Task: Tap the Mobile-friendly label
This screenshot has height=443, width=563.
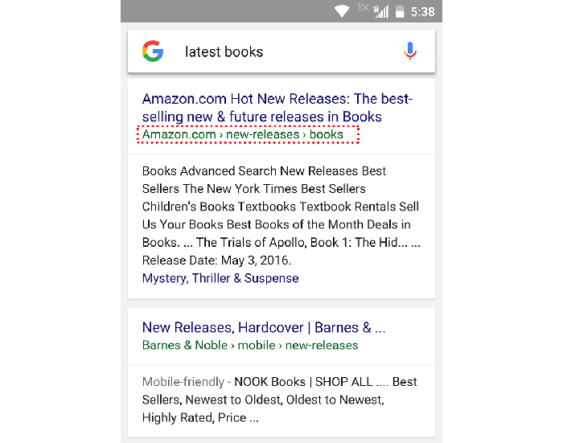Action: [x=183, y=381]
